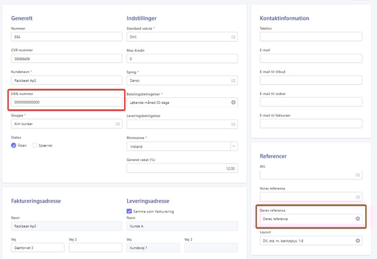
Task: Focus the Generel rabat percentage field
Action: (x=181, y=169)
